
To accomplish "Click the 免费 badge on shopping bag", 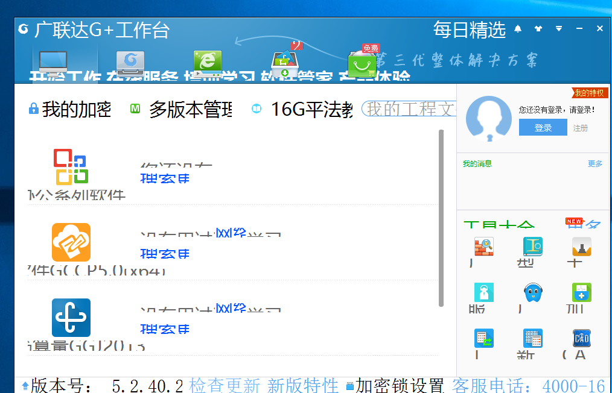I will click(x=371, y=48).
